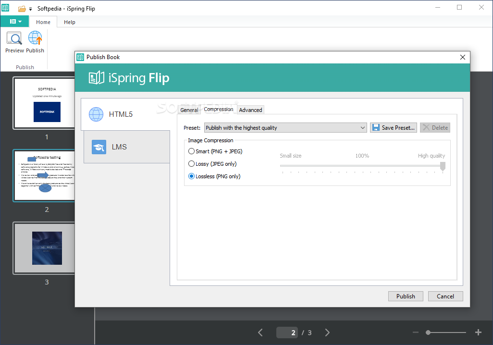Click the Save Preset button
The width and height of the screenshot is (493, 345).
coord(394,128)
